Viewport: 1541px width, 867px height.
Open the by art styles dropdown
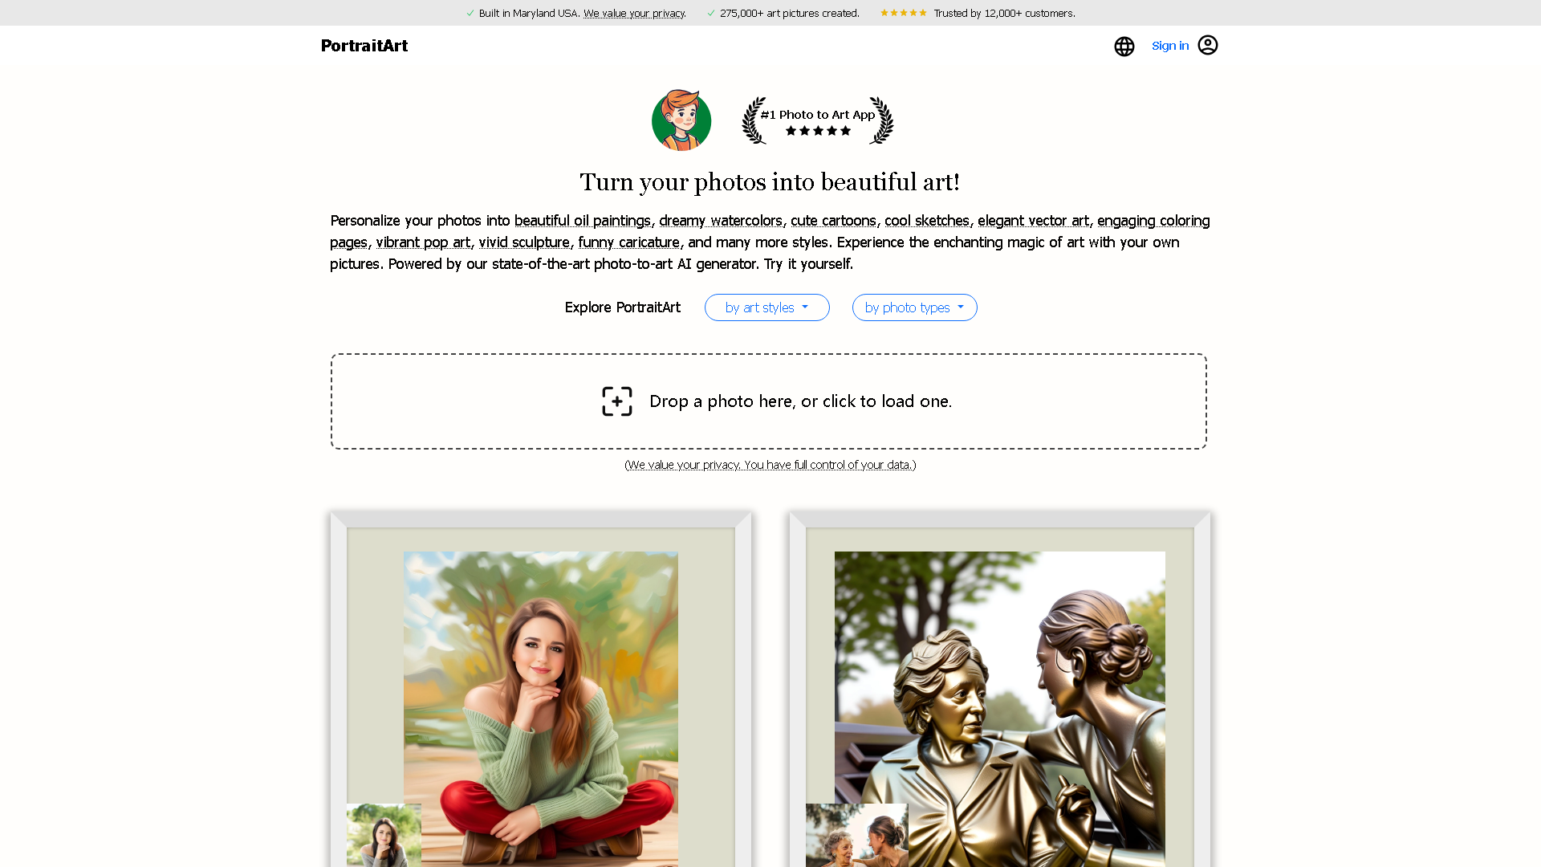click(766, 307)
